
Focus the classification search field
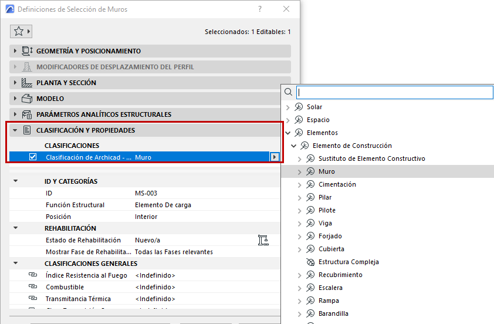[x=395, y=92]
